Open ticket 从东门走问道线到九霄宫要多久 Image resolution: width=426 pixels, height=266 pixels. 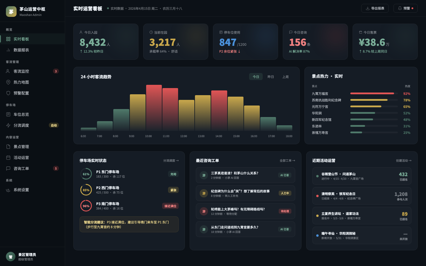[246, 229]
